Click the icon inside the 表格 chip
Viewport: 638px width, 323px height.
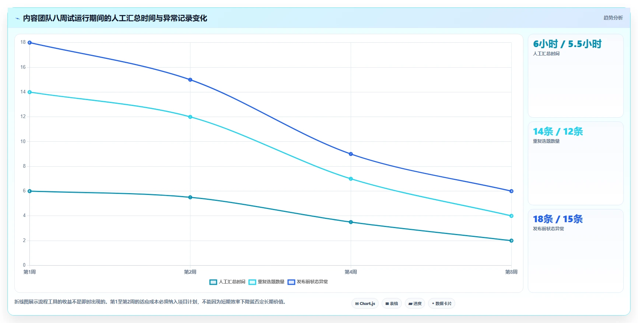pyautogui.click(x=387, y=304)
